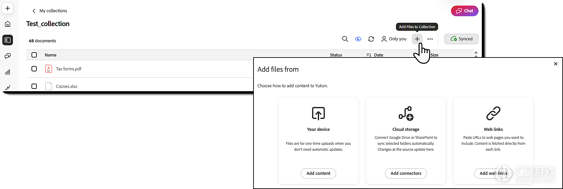This screenshot has height=189, width=563.
Task: Close the Add files from dialog
Action: click(x=556, y=64)
